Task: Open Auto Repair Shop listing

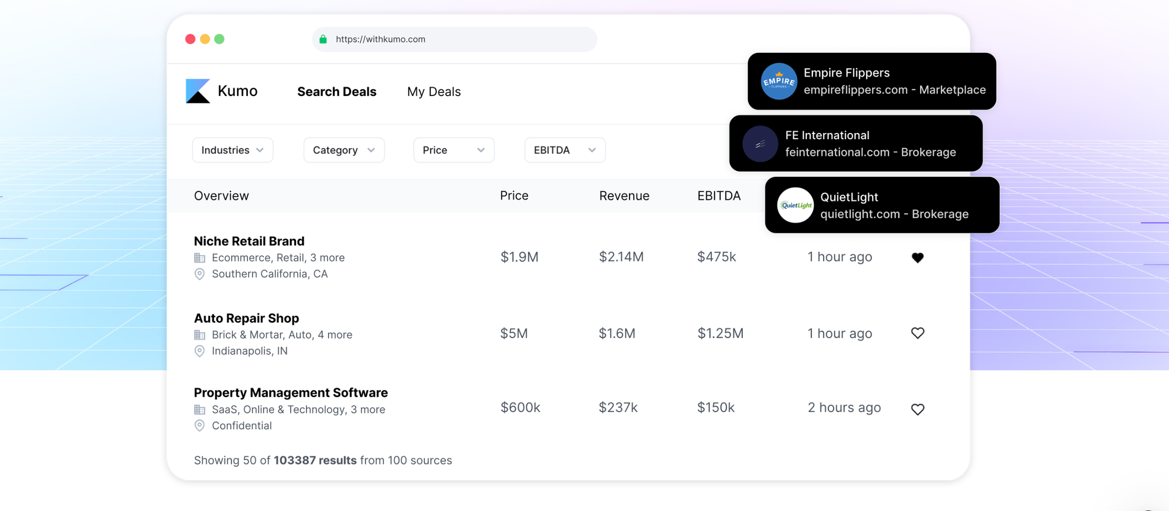Action: 246,318
